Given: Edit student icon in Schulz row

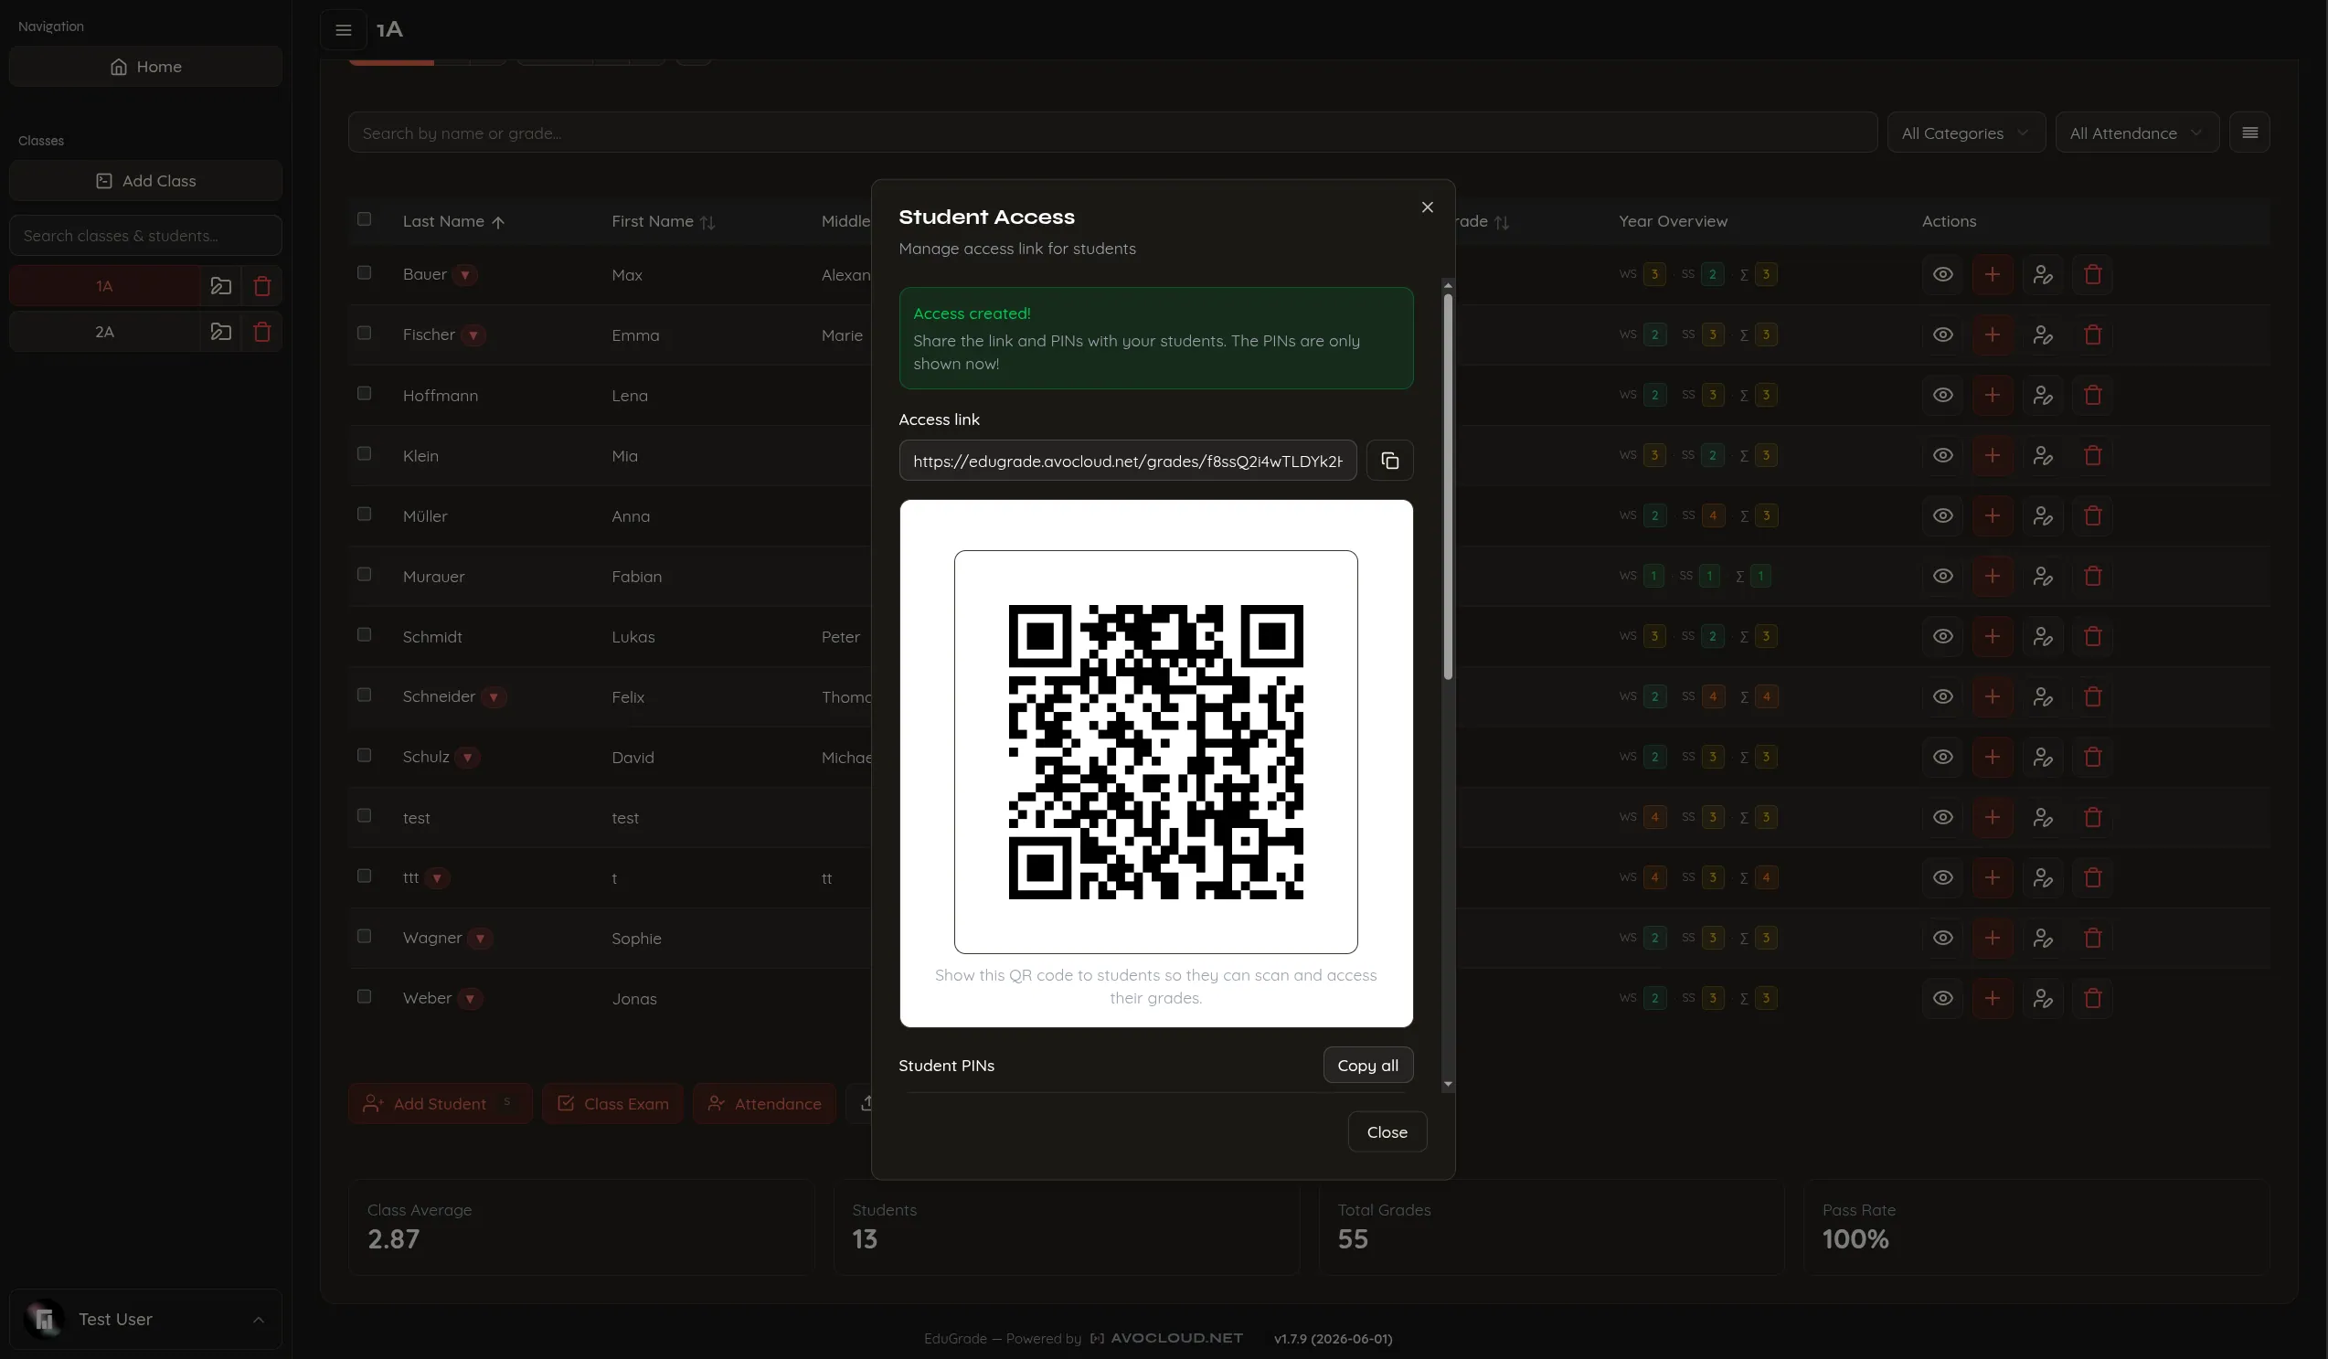Looking at the screenshot, I should [x=2043, y=757].
